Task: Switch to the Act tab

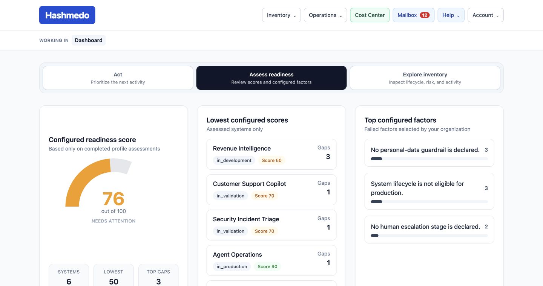Action: click(x=118, y=78)
